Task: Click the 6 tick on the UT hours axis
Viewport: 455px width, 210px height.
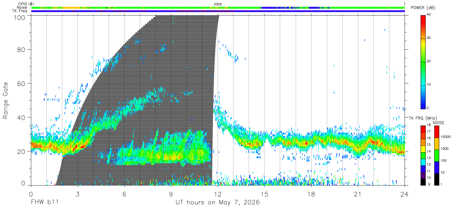Action: point(124,194)
